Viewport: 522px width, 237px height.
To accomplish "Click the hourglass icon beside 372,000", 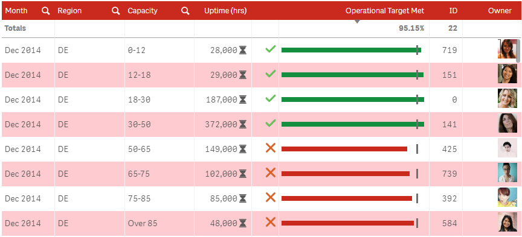I will tap(243, 124).
